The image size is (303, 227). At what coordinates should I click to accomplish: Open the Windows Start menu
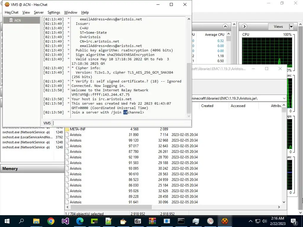[x=7, y=221]
